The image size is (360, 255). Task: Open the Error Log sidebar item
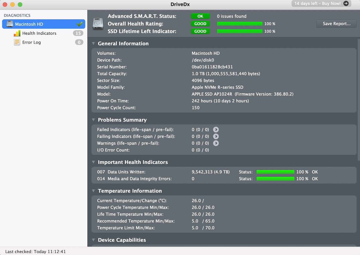[32, 42]
